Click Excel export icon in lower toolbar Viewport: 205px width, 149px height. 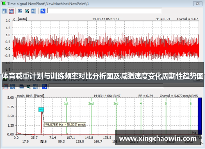(x=28, y=87)
